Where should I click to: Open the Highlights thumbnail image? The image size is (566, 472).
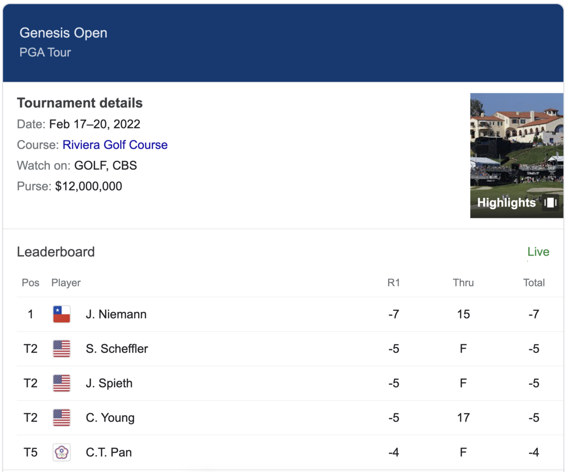coord(517,156)
